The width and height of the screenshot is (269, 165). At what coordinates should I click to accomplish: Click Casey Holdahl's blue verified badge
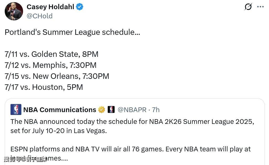tap(80, 7)
